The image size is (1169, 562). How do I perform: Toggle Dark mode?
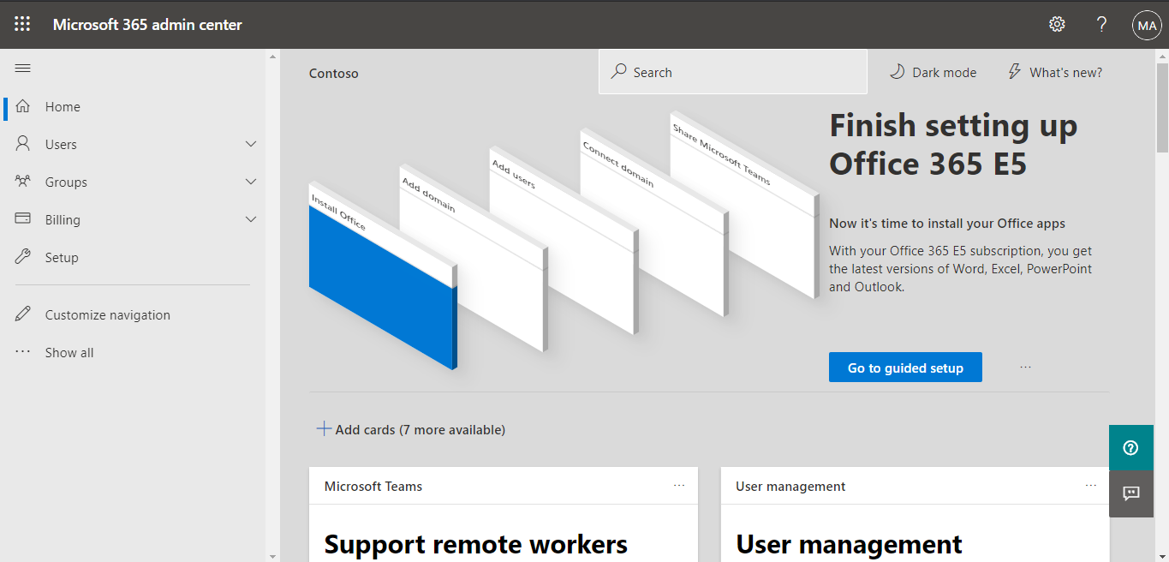click(933, 72)
